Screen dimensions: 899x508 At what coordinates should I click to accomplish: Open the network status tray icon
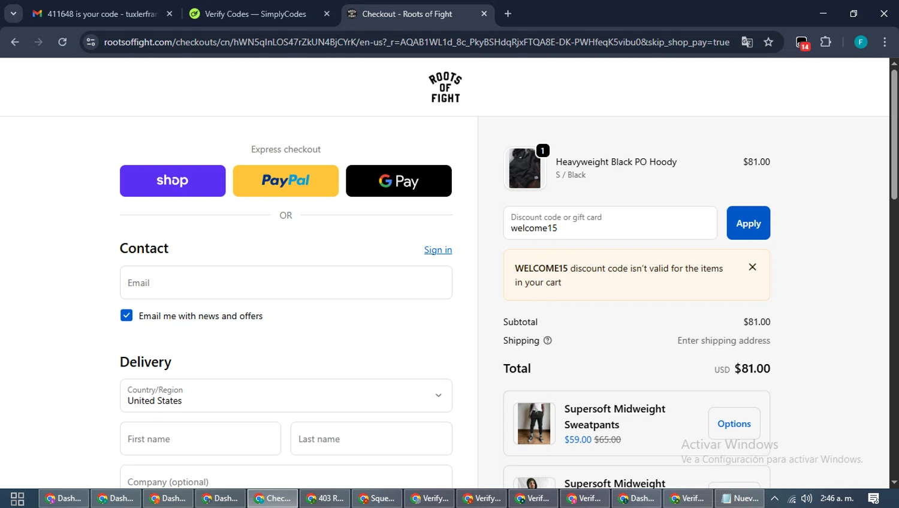point(791,498)
